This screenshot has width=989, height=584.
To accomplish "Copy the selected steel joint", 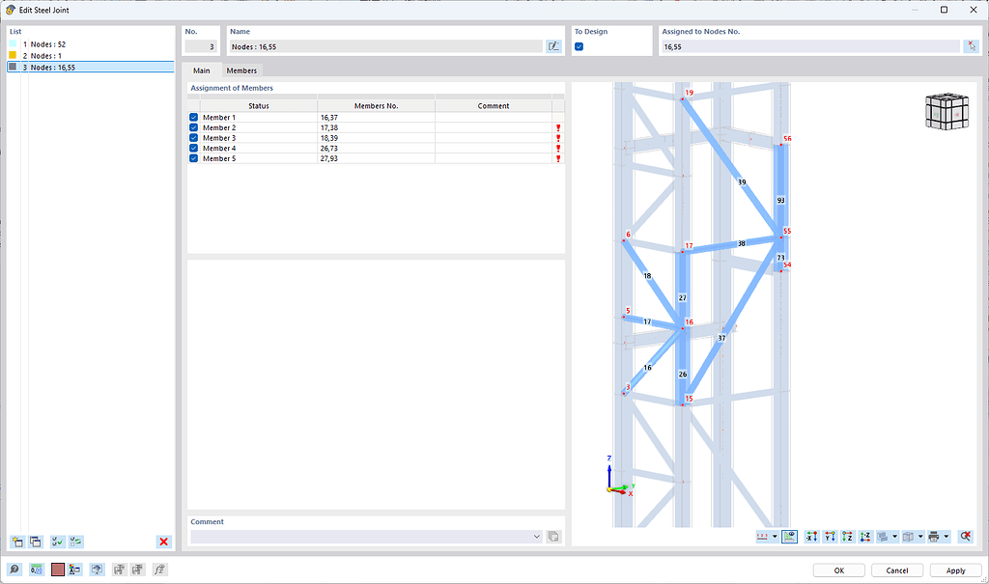I will pos(35,542).
